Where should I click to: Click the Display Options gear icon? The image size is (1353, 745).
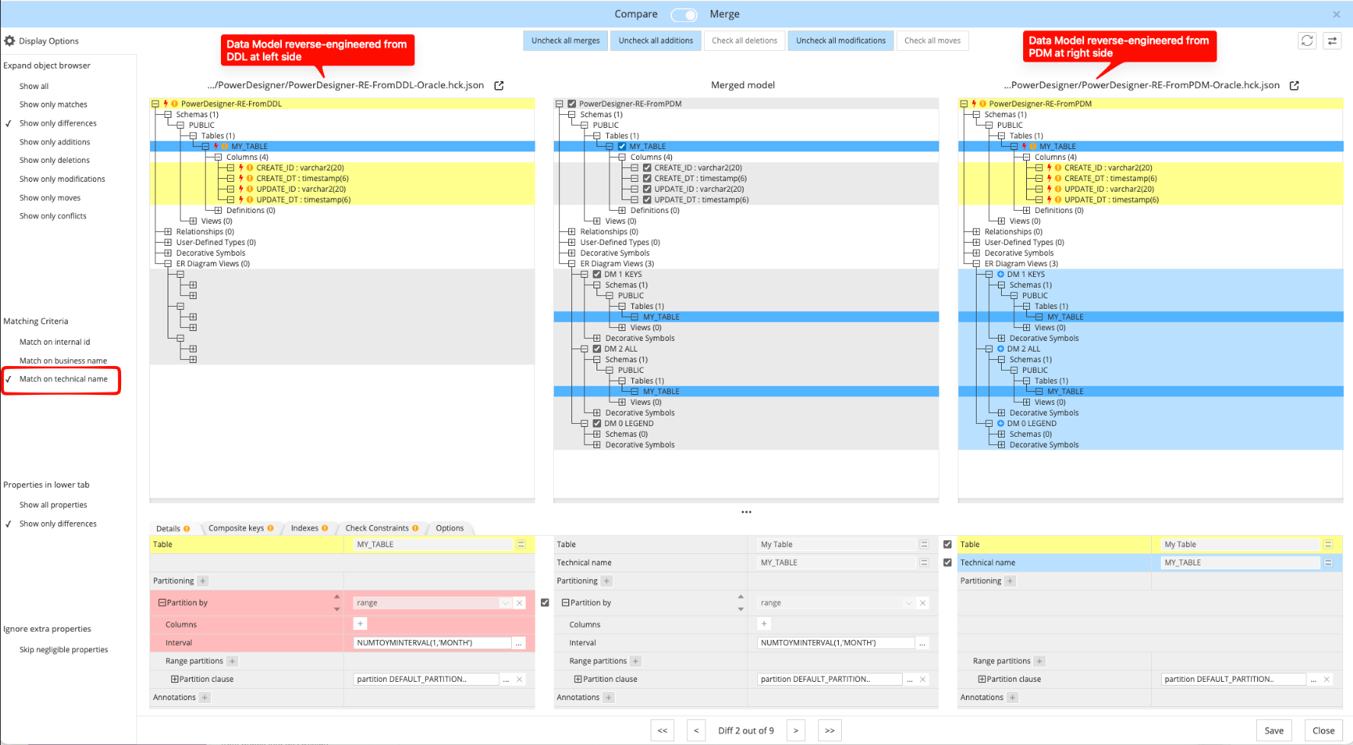pyautogui.click(x=10, y=40)
